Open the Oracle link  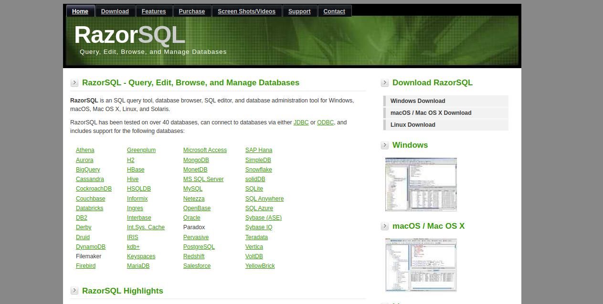tap(192, 218)
